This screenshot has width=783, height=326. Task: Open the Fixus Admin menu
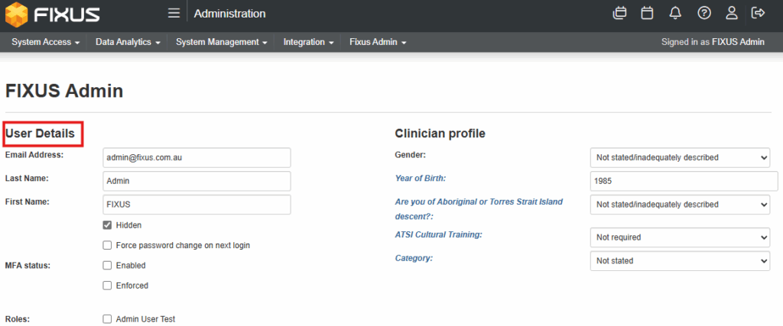coord(378,42)
